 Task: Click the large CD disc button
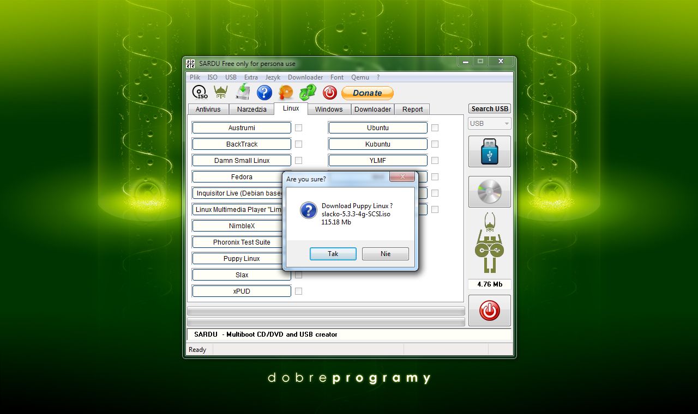click(x=490, y=191)
